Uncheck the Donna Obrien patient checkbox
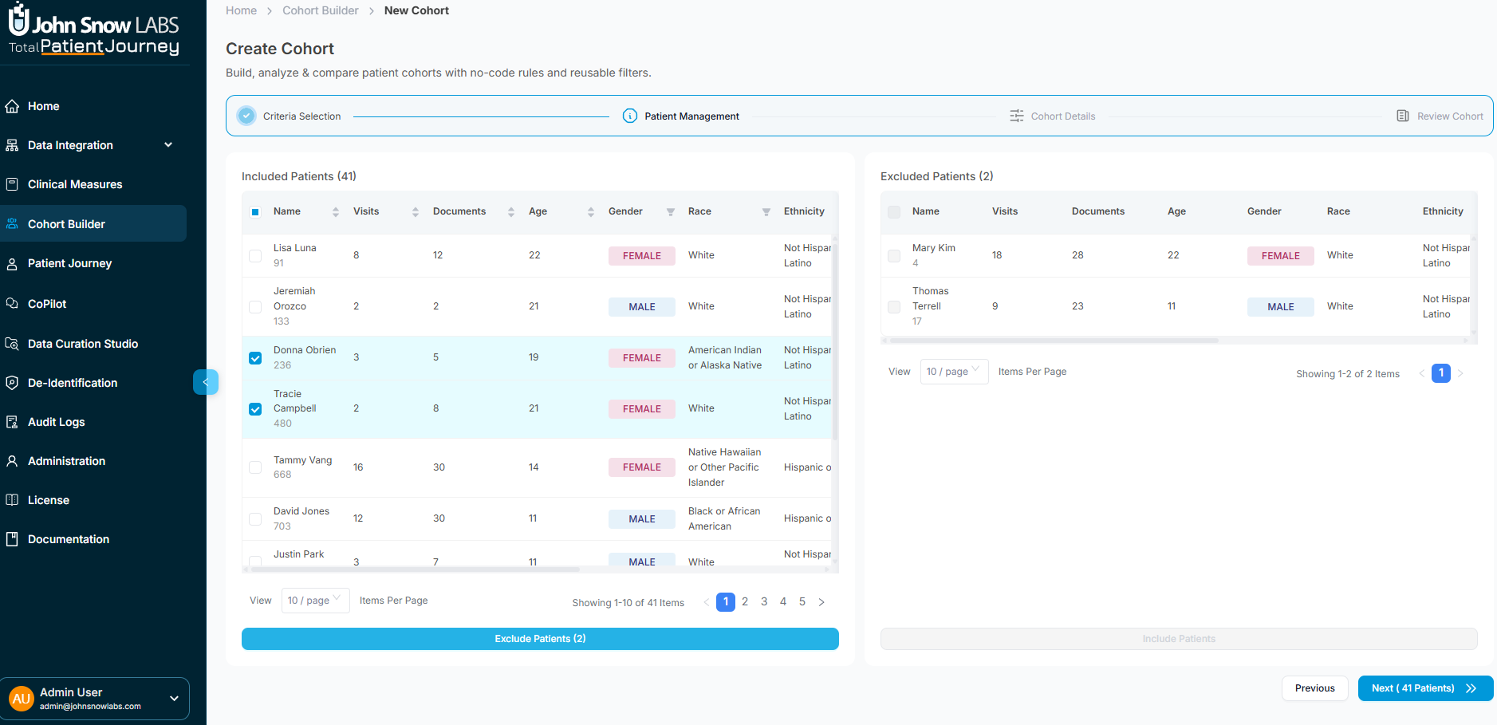The height and width of the screenshot is (725, 1497). (x=255, y=358)
